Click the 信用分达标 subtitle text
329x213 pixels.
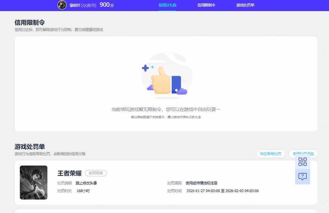(x=59, y=30)
